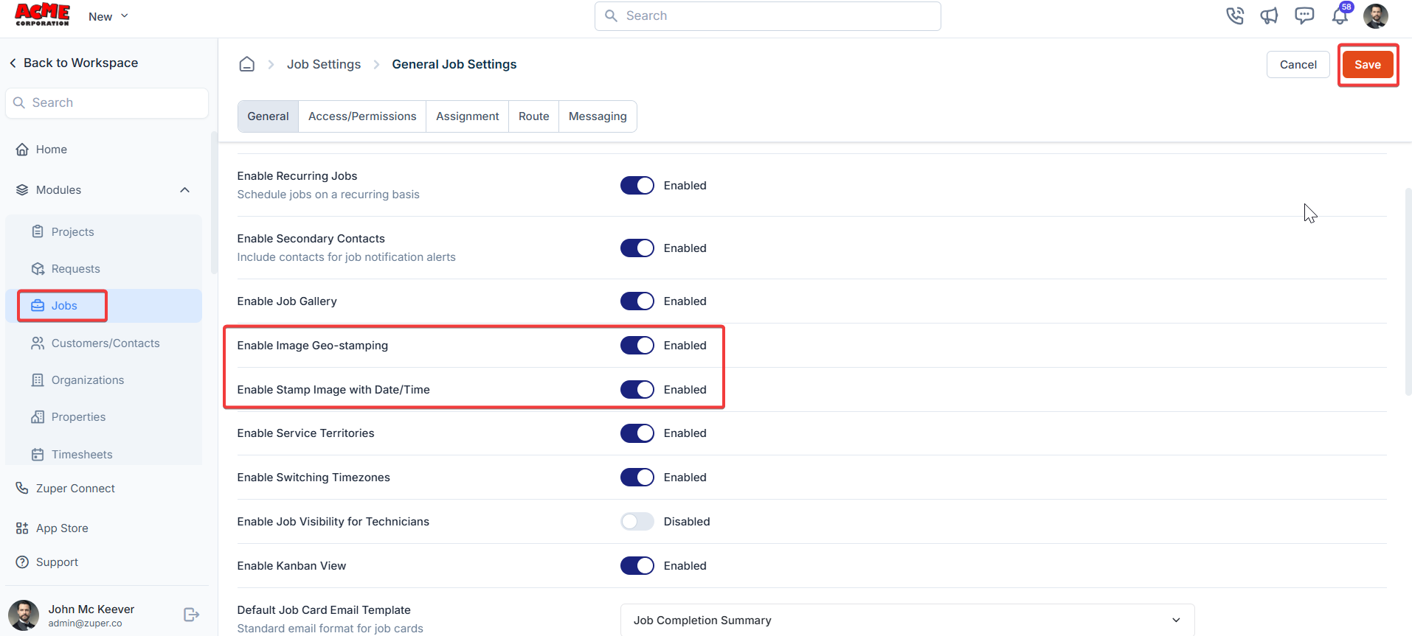Go to Job Settings breadcrumb
Screen dimensions: 1412x636
coord(324,64)
